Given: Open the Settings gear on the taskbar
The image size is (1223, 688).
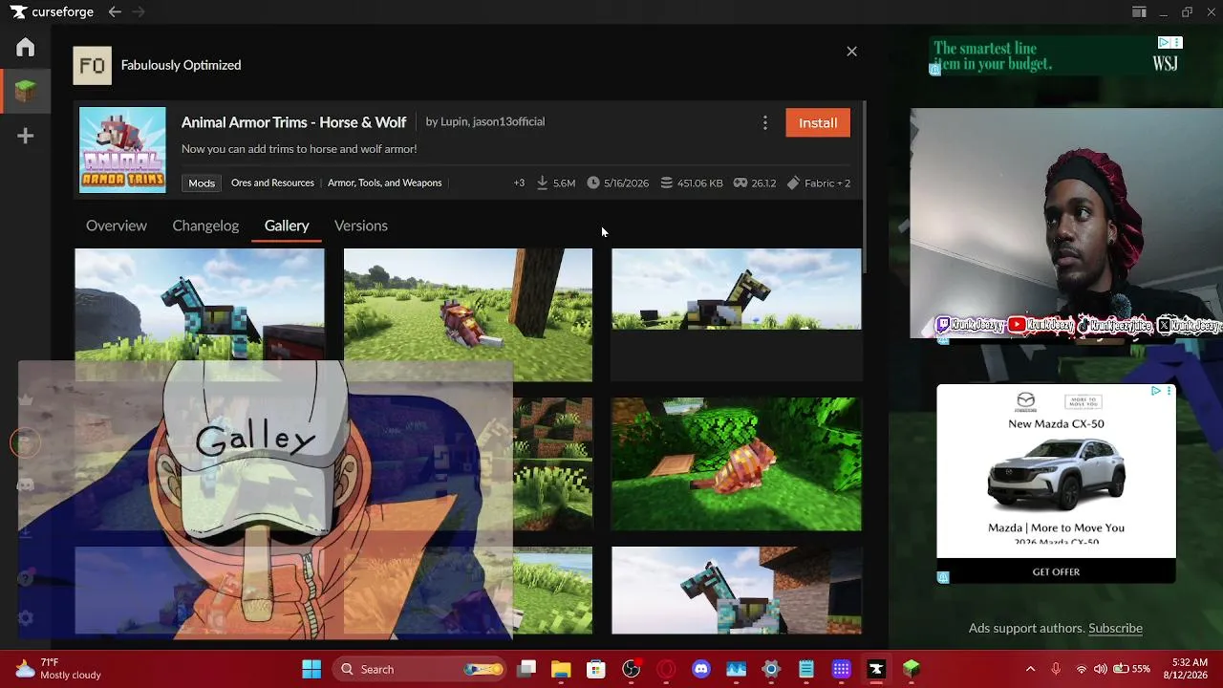Looking at the screenshot, I should 771,669.
